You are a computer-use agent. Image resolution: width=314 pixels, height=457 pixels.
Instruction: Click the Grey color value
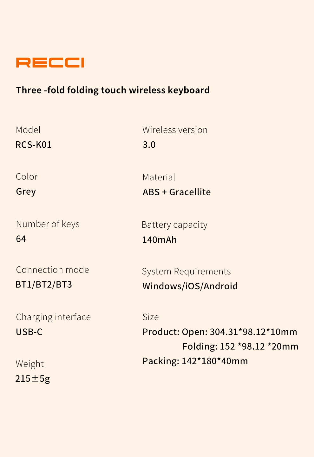click(26, 192)
